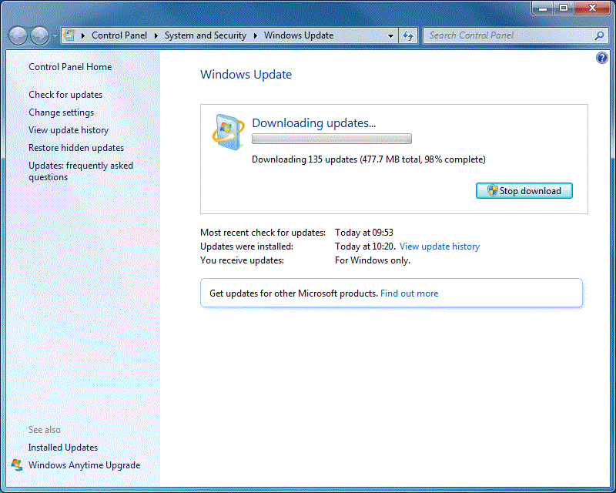This screenshot has height=493, width=616.
Task: Expand arrow before Control Panel breadcrumb
Action: tap(83, 35)
